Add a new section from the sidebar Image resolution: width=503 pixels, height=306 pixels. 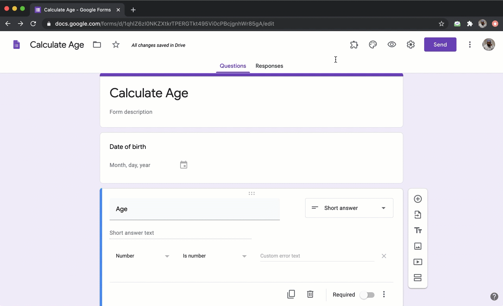coord(418,278)
